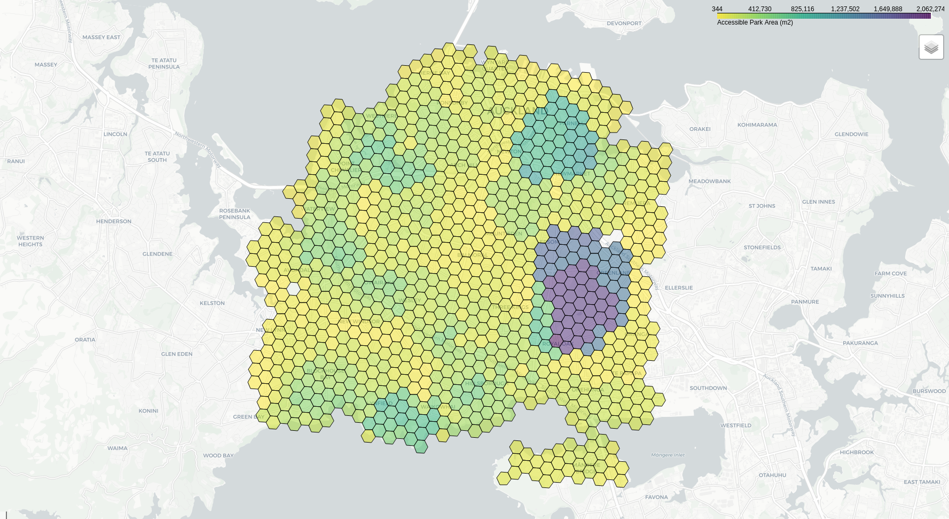This screenshot has height=519, width=949.
Task: Click the Te Atatu Peninsula label
Action: point(164,64)
